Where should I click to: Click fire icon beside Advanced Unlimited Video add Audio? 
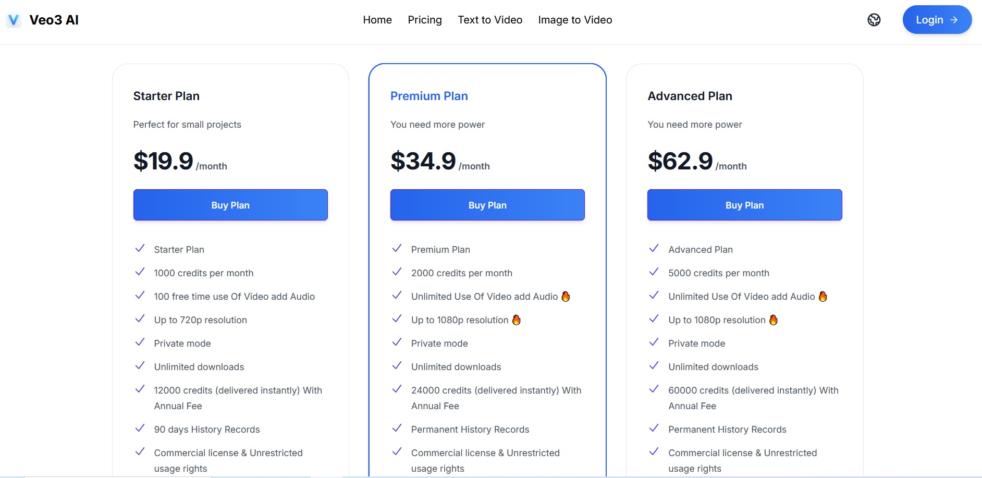(823, 296)
